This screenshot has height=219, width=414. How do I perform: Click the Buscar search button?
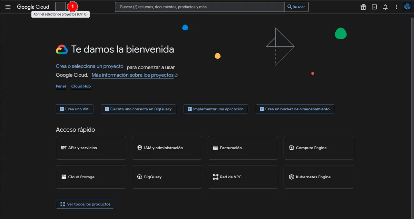coord(296,7)
